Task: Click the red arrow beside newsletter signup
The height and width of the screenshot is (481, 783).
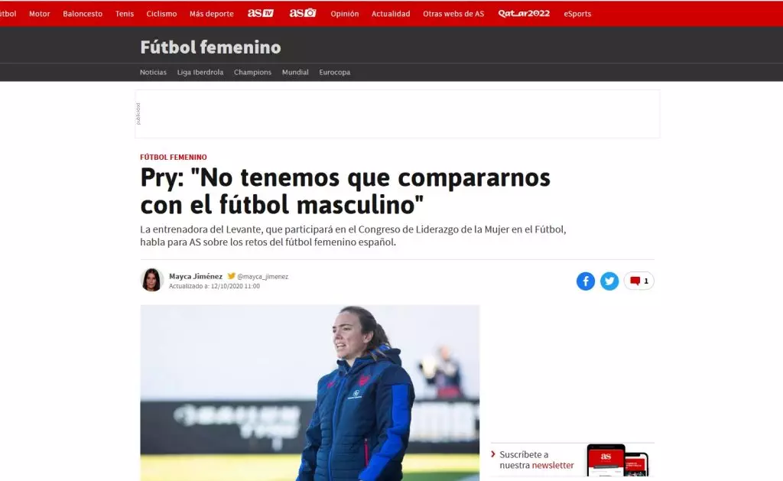Action: point(493,454)
